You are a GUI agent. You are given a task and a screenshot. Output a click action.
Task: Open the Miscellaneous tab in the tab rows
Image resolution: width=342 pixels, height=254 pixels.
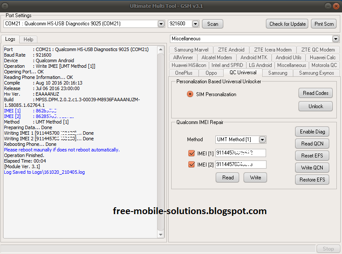click(x=292, y=65)
